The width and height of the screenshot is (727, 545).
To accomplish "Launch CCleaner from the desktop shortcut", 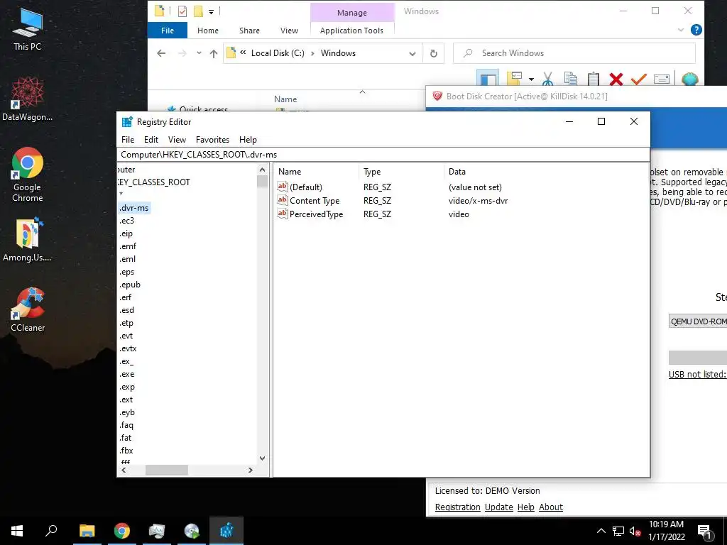I will coord(28,309).
